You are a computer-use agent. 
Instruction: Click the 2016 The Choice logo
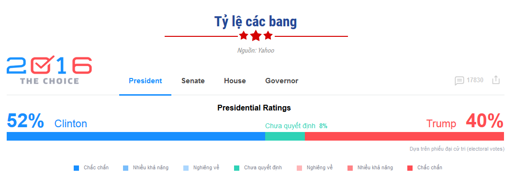49,71
